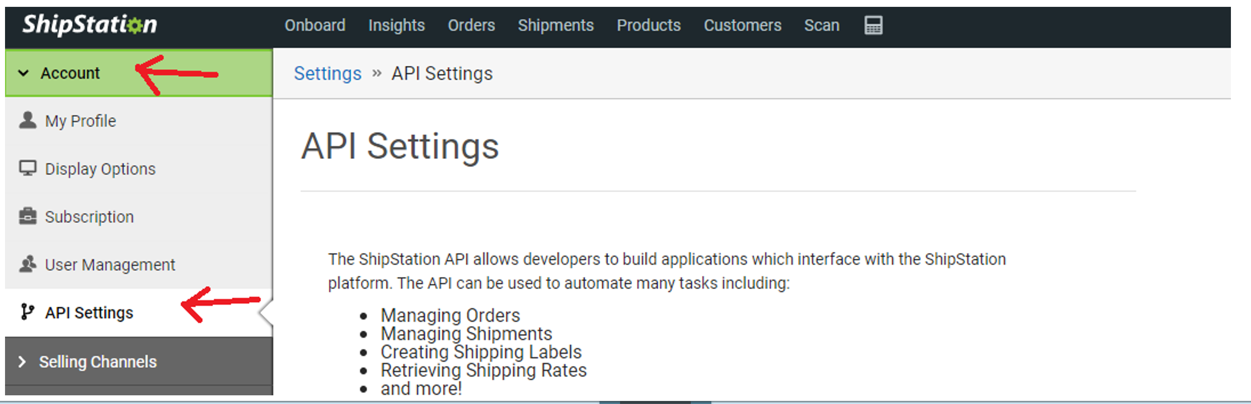Viewport: 1251px width, 404px height.
Task: Open the Scan tab
Action: pos(822,25)
